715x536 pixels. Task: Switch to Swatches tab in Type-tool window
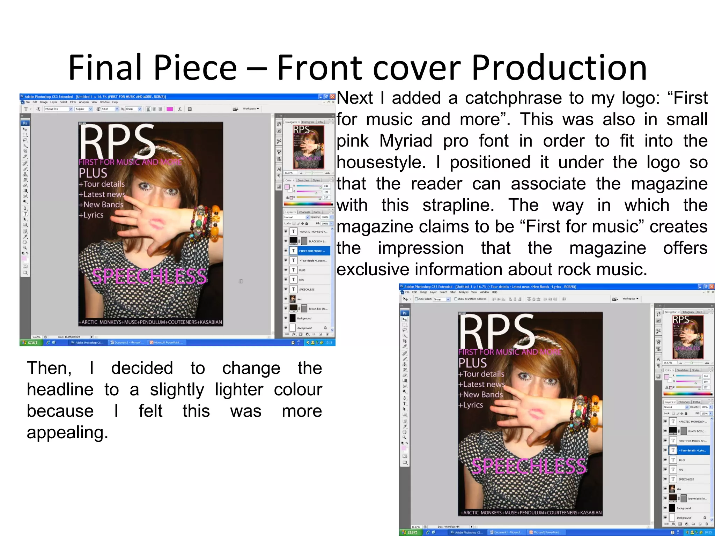(303, 180)
